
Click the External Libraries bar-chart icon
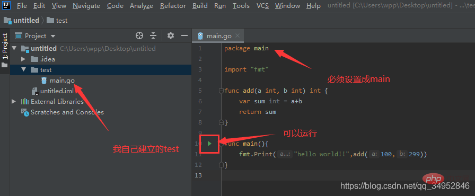tap(24, 101)
